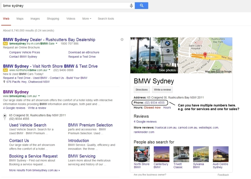251x179 pixels.
Task: Click Used BMW link in North Shore ad
Action: pyautogui.click(x=40, y=78)
